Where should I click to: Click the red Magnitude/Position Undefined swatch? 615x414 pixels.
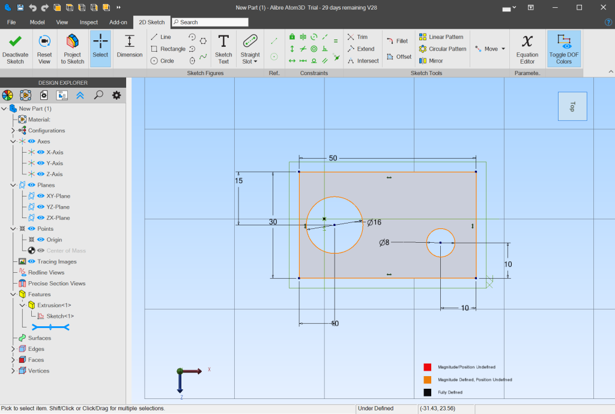point(427,367)
